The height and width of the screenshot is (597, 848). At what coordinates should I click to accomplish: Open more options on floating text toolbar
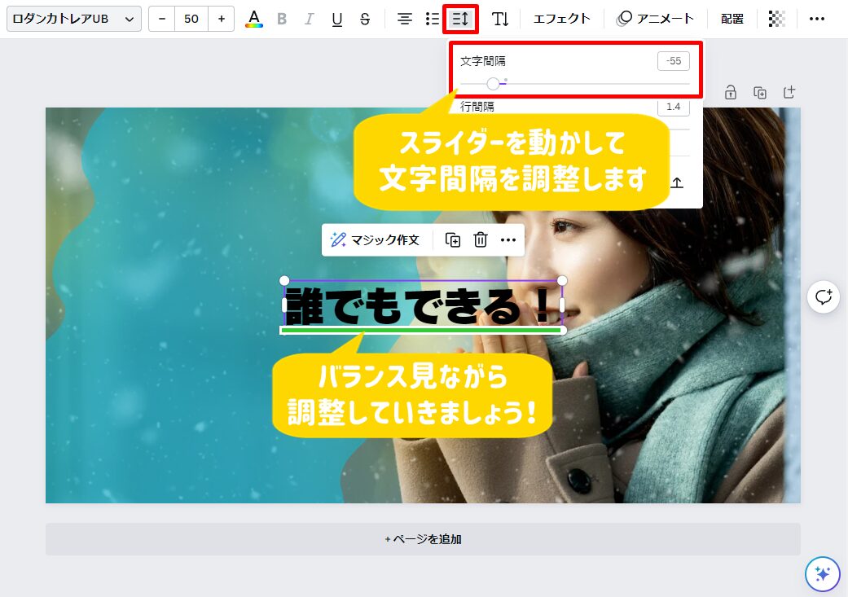[507, 239]
